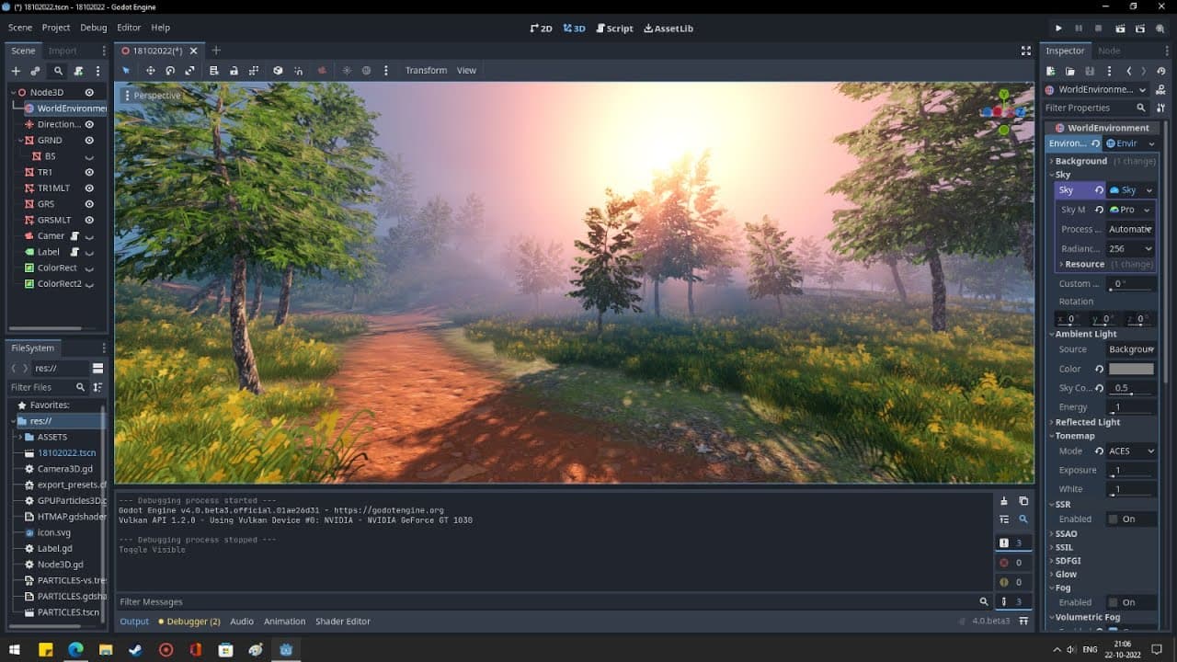Click the Add Child Node plus icon
The image size is (1177, 662).
(16, 71)
